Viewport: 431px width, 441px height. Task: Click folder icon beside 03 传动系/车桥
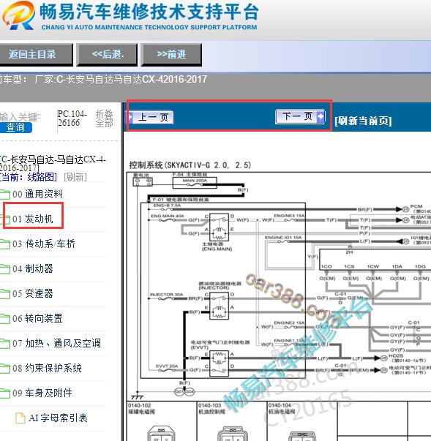pyautogui.click(x=5, y=244)
